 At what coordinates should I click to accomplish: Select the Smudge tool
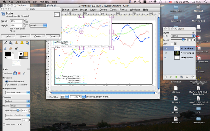(11, 48)
